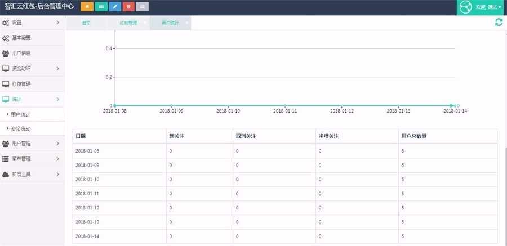Image resolution: width=507 pixels, height=246 pixels.
Task: Click the 2018-01-09 table row date
Action: tap(87, 165)
